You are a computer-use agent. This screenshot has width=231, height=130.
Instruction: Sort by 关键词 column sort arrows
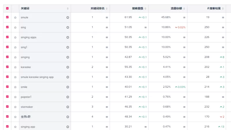(68, 8)
